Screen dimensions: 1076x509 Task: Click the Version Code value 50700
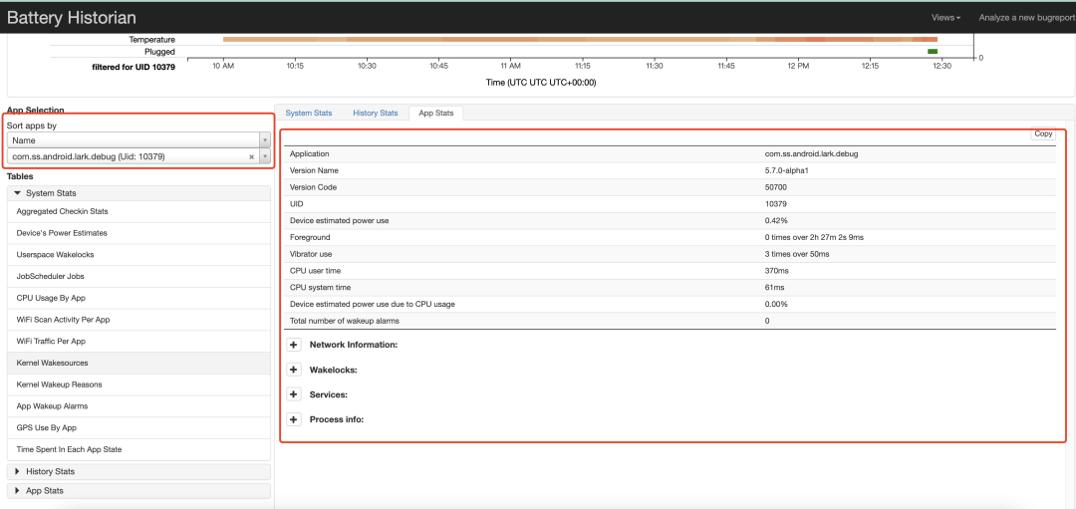tap(775, 187)
